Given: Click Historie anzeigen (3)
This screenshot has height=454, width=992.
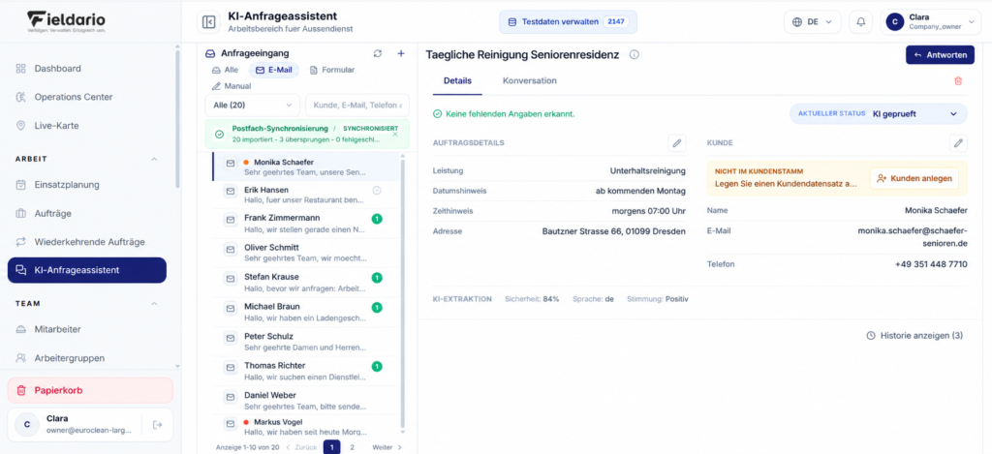Looking at the screenshot, I should pos(914,336).
